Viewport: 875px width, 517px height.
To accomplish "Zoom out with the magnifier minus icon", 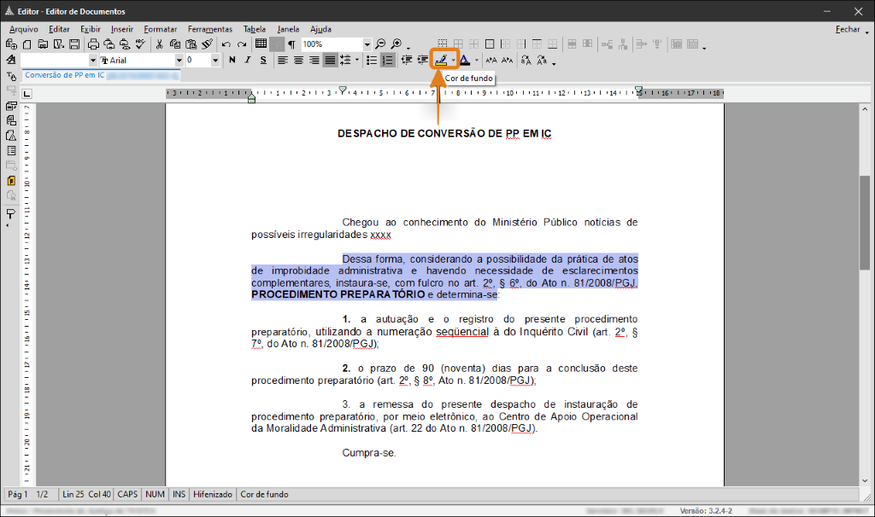I will pyautogui.click(x=380, y=44).
